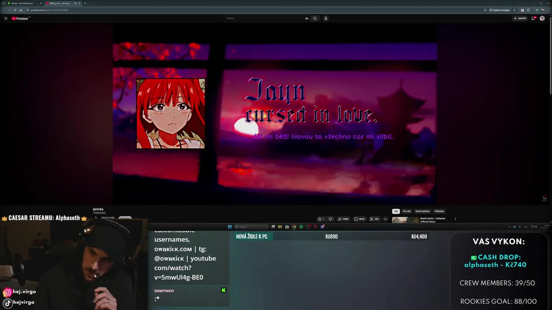Open File Explorer from the taskbar
The width and height of the screenshot is (552, 310).
[280, 227]
